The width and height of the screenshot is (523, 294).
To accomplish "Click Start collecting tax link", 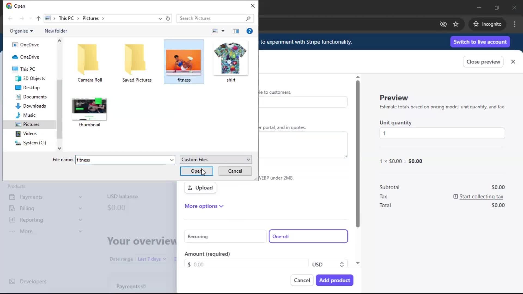I will point(481,197).
